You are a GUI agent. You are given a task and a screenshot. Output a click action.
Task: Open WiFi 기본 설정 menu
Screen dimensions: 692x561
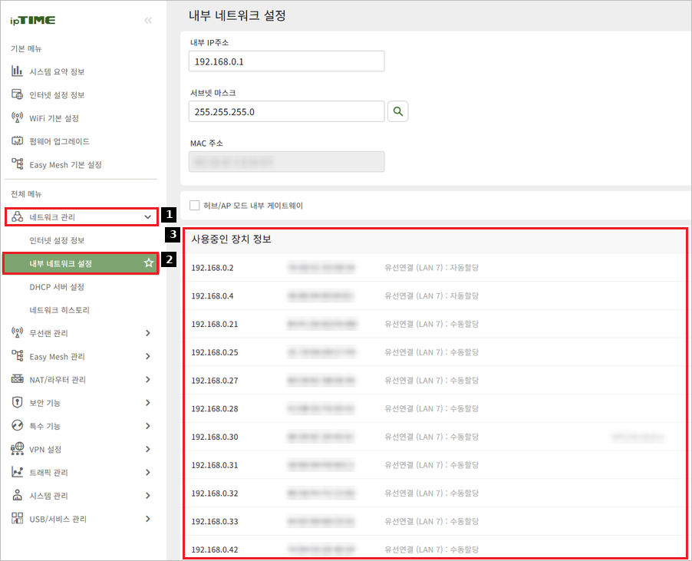[54, 118]
